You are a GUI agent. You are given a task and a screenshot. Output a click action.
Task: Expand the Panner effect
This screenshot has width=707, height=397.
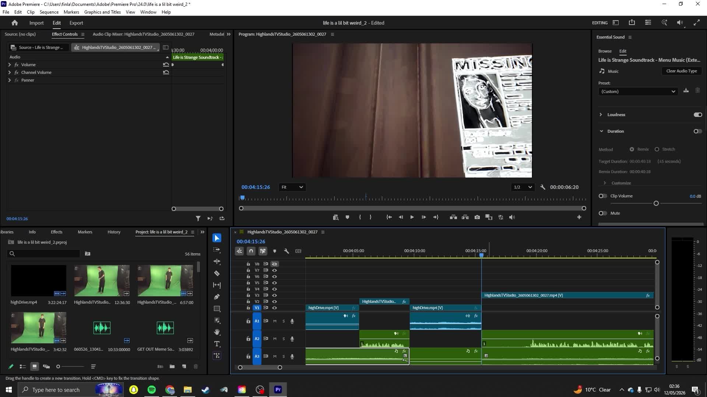[x=10, y=80]
